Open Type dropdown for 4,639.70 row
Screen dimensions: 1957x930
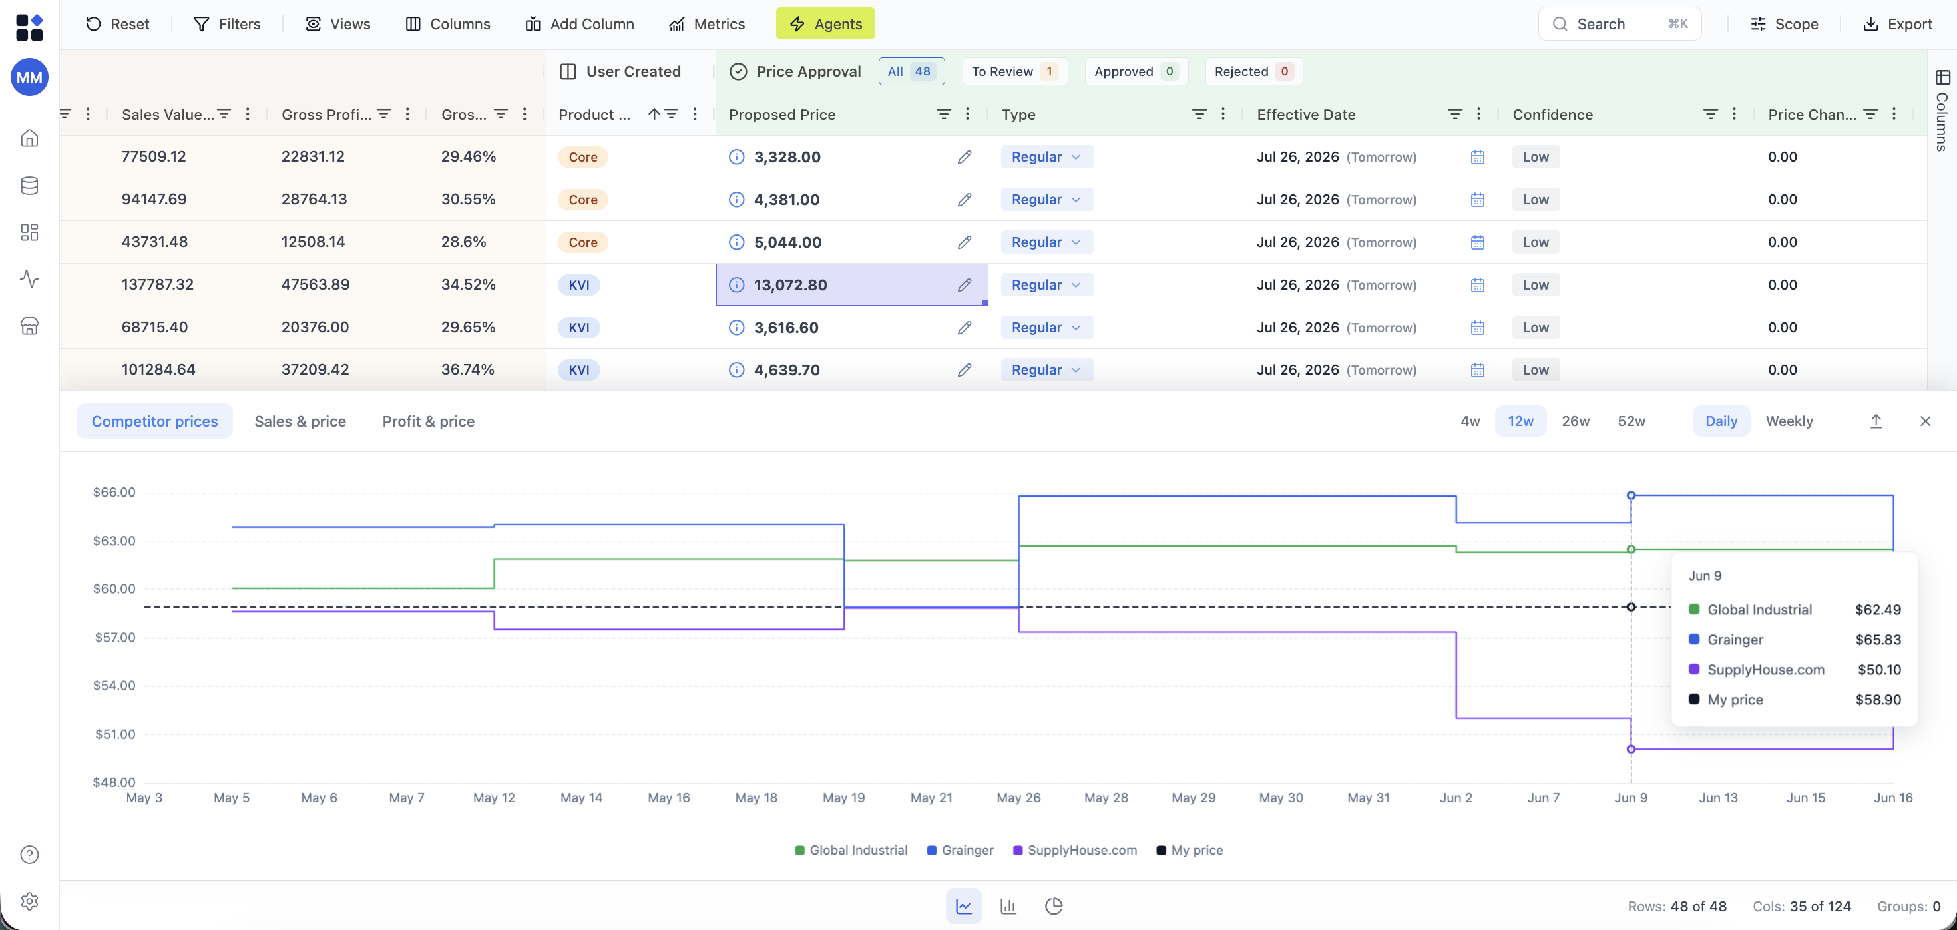click(1046, 370)
